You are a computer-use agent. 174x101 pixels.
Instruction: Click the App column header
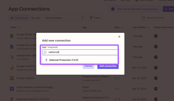[x=84, y=27]
